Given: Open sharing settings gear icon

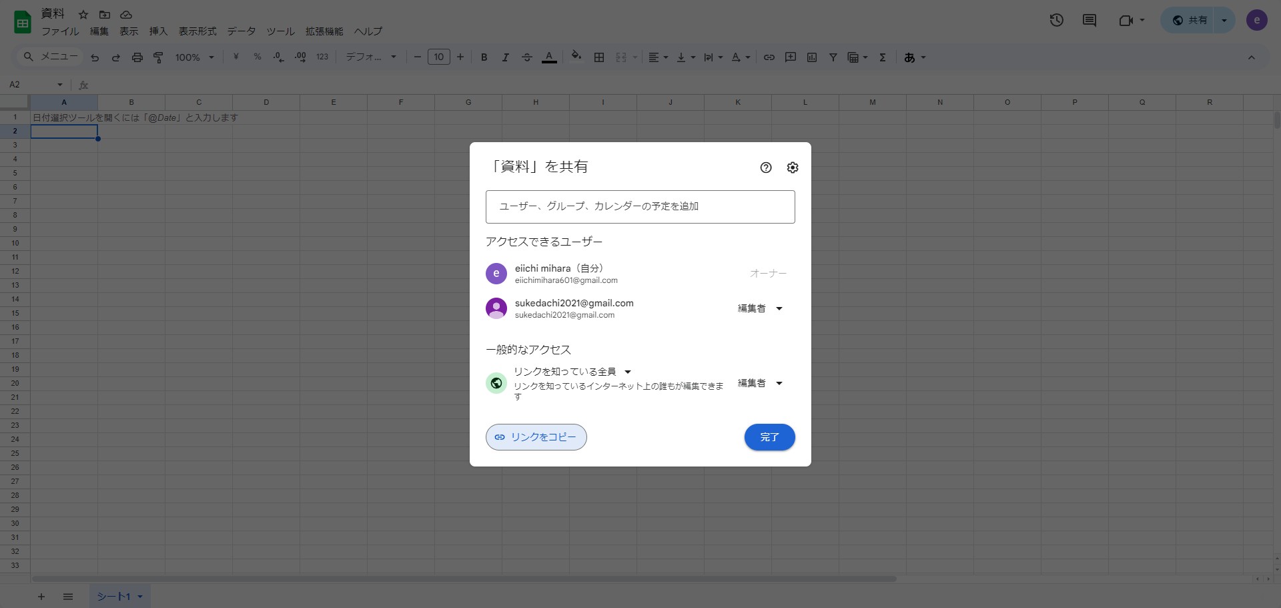Looking at the screenshot, I should tap(793, 168).
